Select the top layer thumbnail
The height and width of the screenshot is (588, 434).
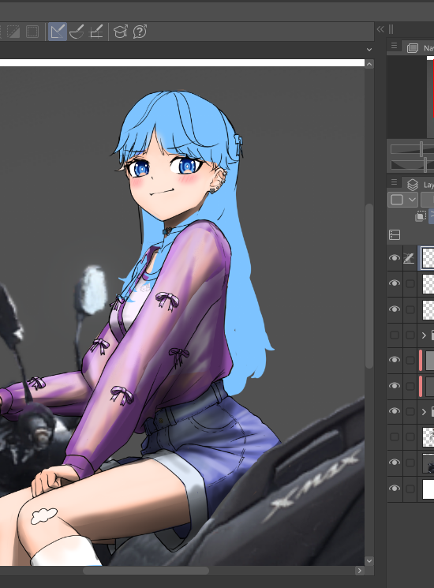(x=428, y=258)
